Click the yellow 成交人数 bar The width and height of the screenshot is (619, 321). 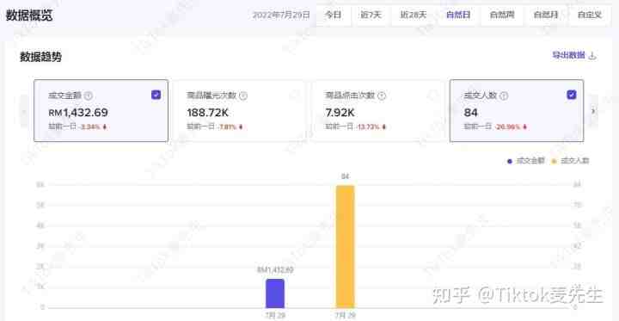[345, 246]
